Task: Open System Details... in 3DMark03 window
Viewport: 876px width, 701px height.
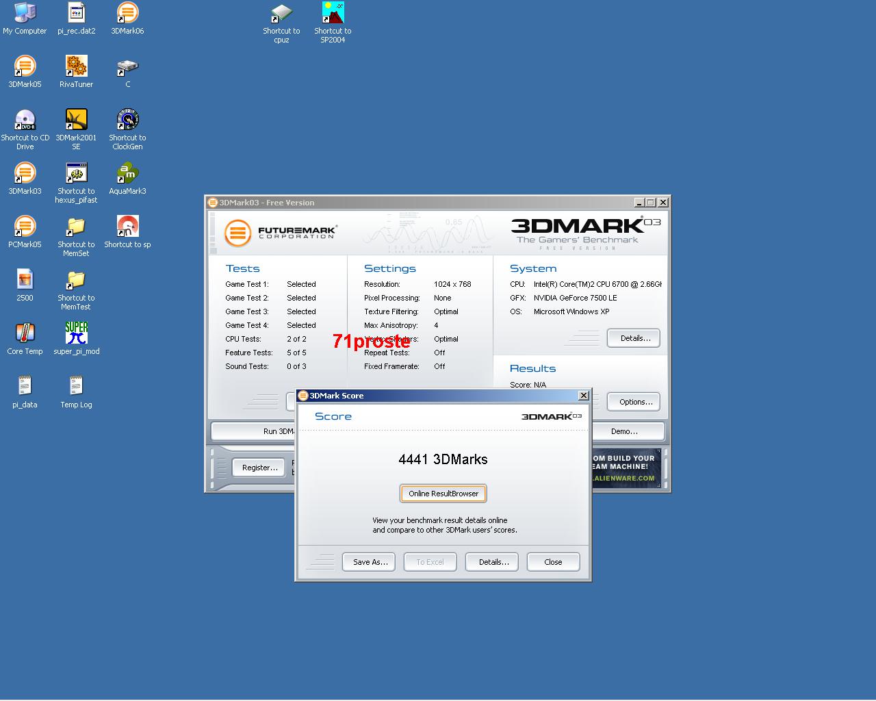Action: [x=634, y=338]
